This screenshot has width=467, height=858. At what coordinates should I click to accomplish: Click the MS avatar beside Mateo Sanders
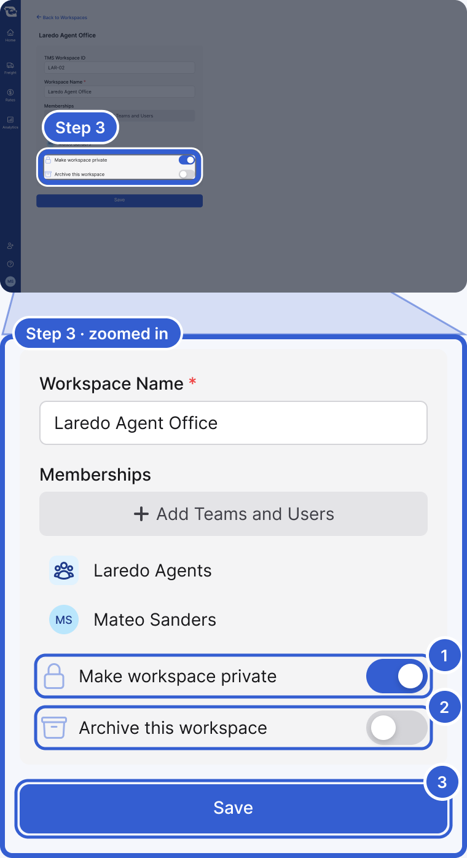click(64, 620)
